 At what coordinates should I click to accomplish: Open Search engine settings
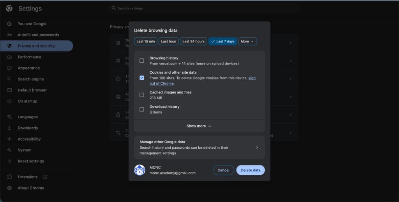(x=37, y=79)
